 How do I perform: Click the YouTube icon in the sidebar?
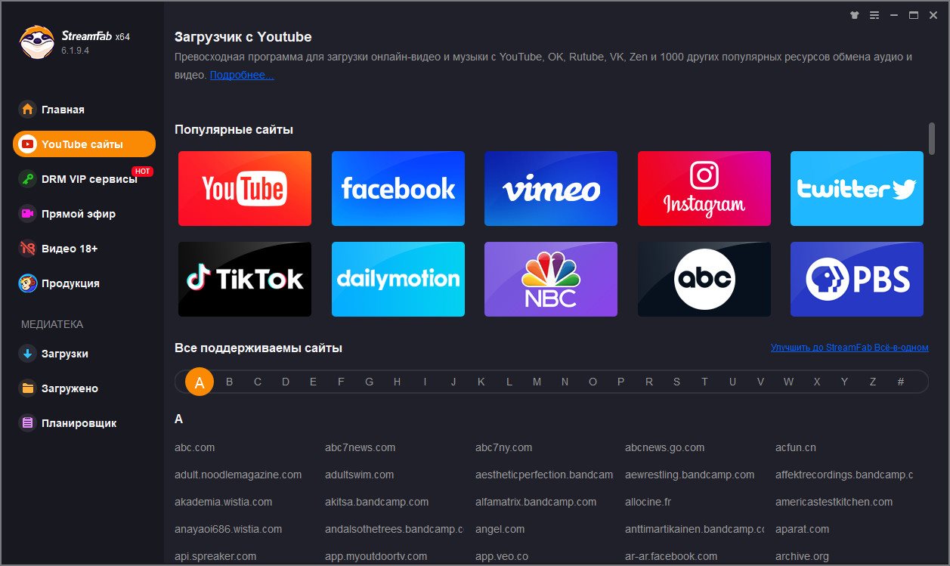[x=28, y=144]
